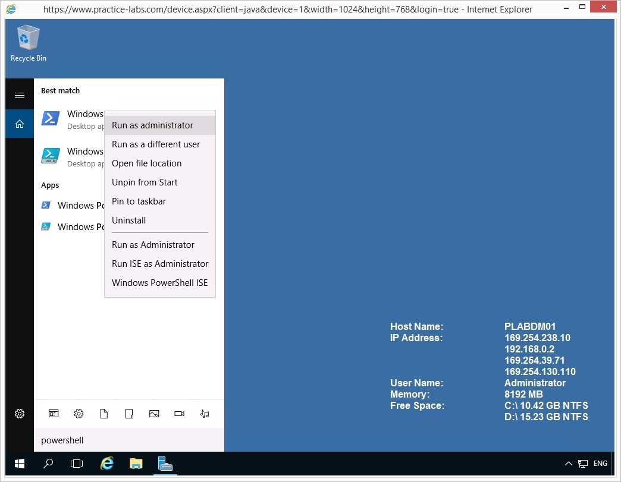Show hidden system tray icons
Viewport: 621px width, 482px height.
(568, 464)
